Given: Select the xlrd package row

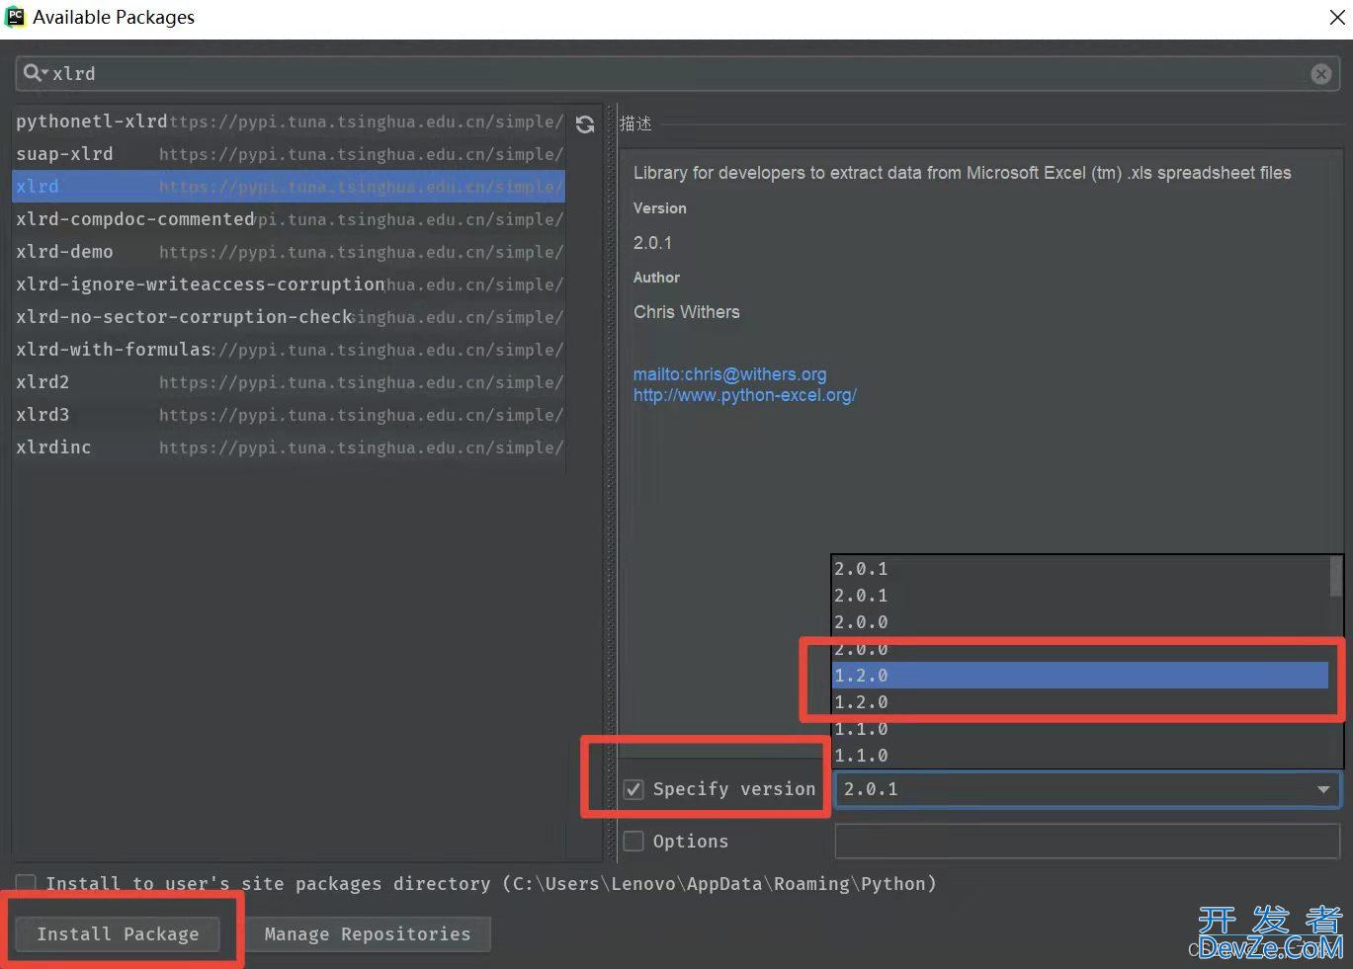Looking at the screenshot, I should point(289,187).
